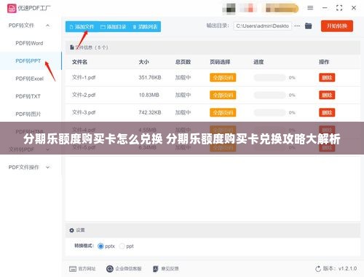Click the size value 351.76KB
Image resolution: width=364 pixels, height=277 pixels.
click(150, 77)
